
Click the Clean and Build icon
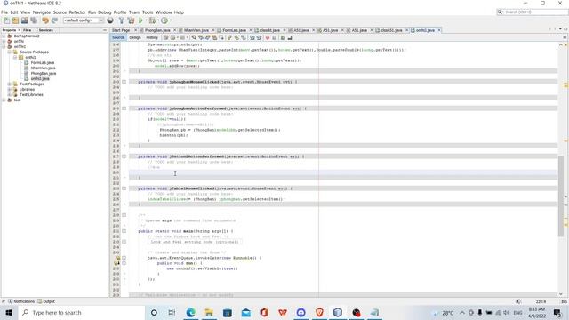point(131,20)
